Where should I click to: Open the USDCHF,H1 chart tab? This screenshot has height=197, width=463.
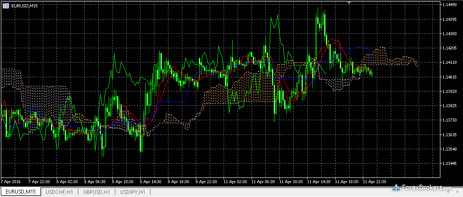tap(59, 191)
